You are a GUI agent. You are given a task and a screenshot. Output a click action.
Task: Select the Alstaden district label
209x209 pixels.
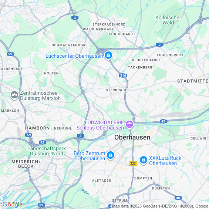(102, 181)
